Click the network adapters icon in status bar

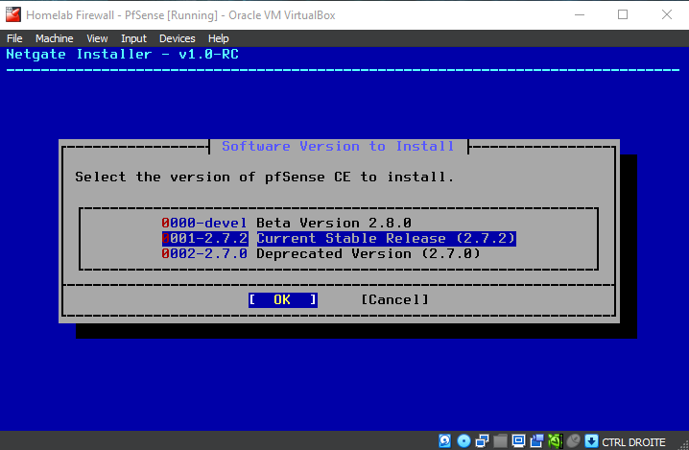coord(482,440)
